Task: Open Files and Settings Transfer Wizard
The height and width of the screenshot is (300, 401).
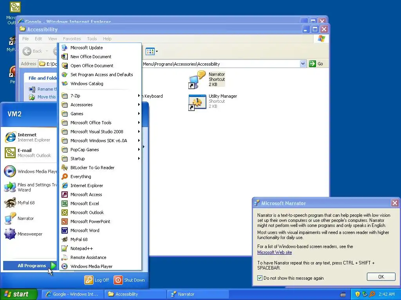Action: coord(30,187)
